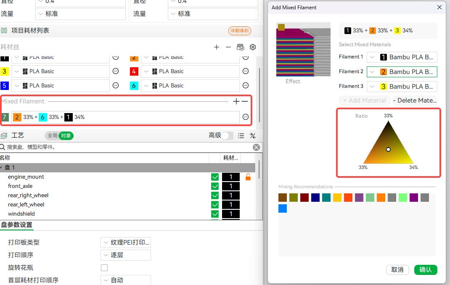450x285 pixels.
Task: Click Delete Material button
Action: point(415,100)
